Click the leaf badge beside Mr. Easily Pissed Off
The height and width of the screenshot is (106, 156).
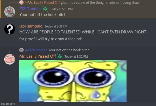[60, 56]
